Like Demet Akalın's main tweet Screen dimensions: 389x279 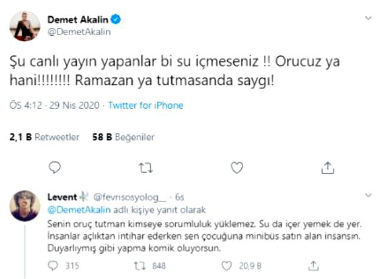click(x=238, y=166)
